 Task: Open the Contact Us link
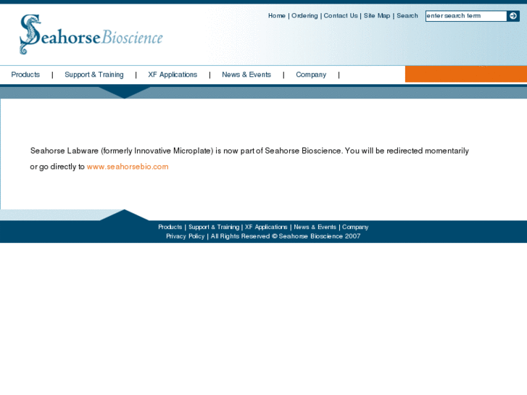coord(341,16)
